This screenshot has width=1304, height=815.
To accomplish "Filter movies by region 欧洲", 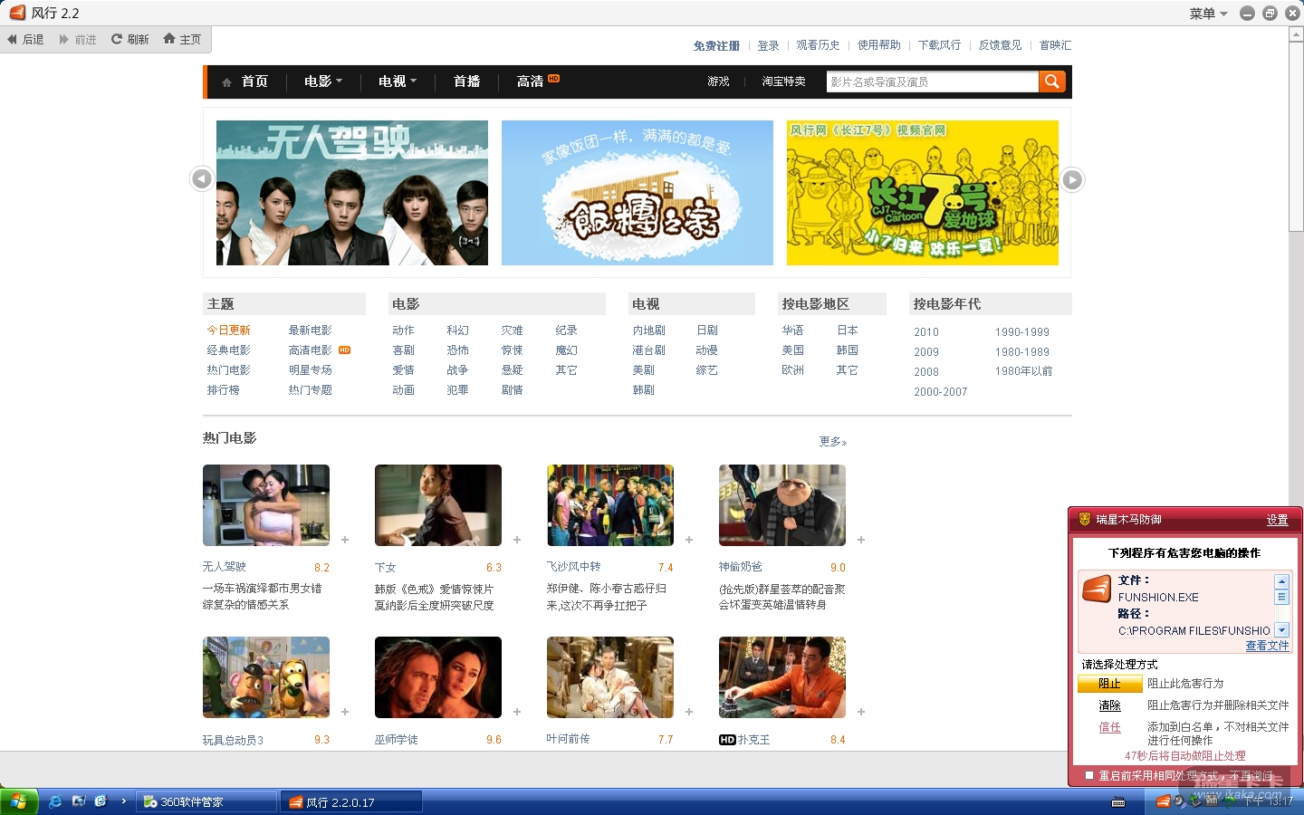I will point(792,370).
